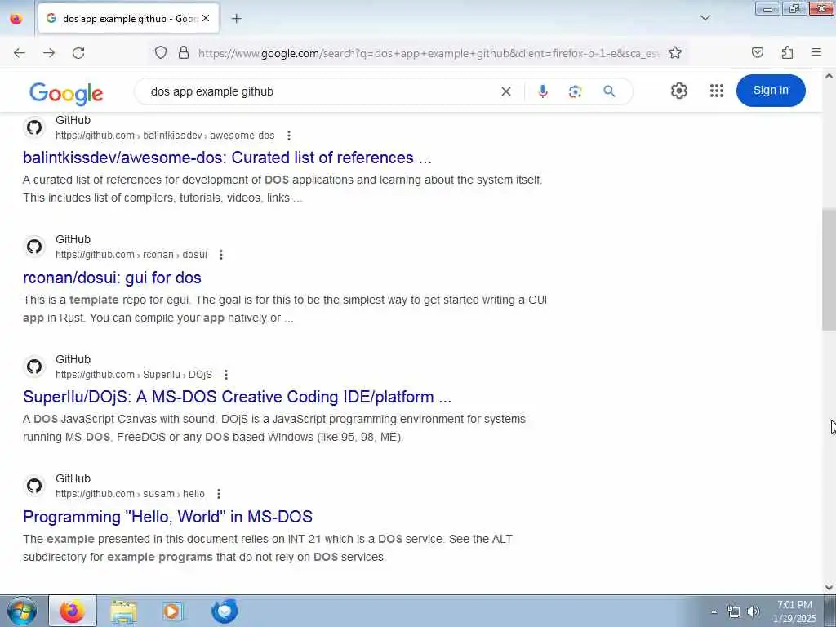Click GitHub favicon of awesome-dos result
The height and width of the screenshot is (627, 836).
tap(34, 127)
